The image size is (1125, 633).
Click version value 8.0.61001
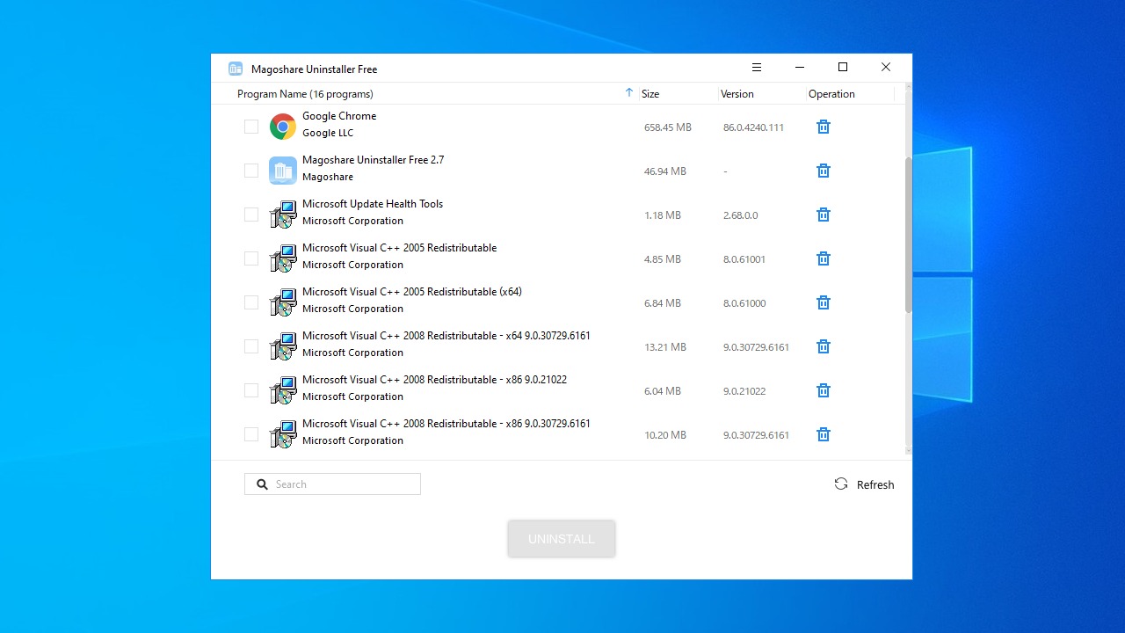744,259
